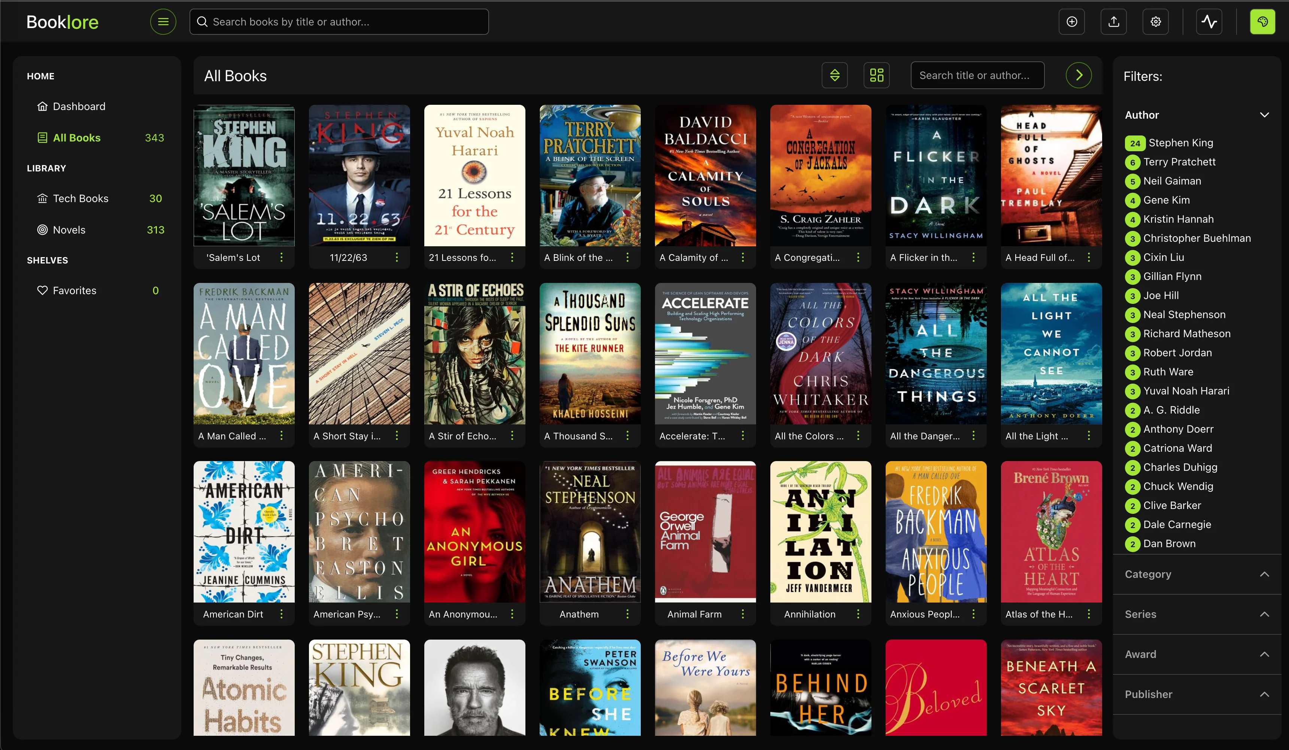This screenshot has width=1289, height=750.
Task: Expand the Publisher filter section
Action: pos(1264,694)
